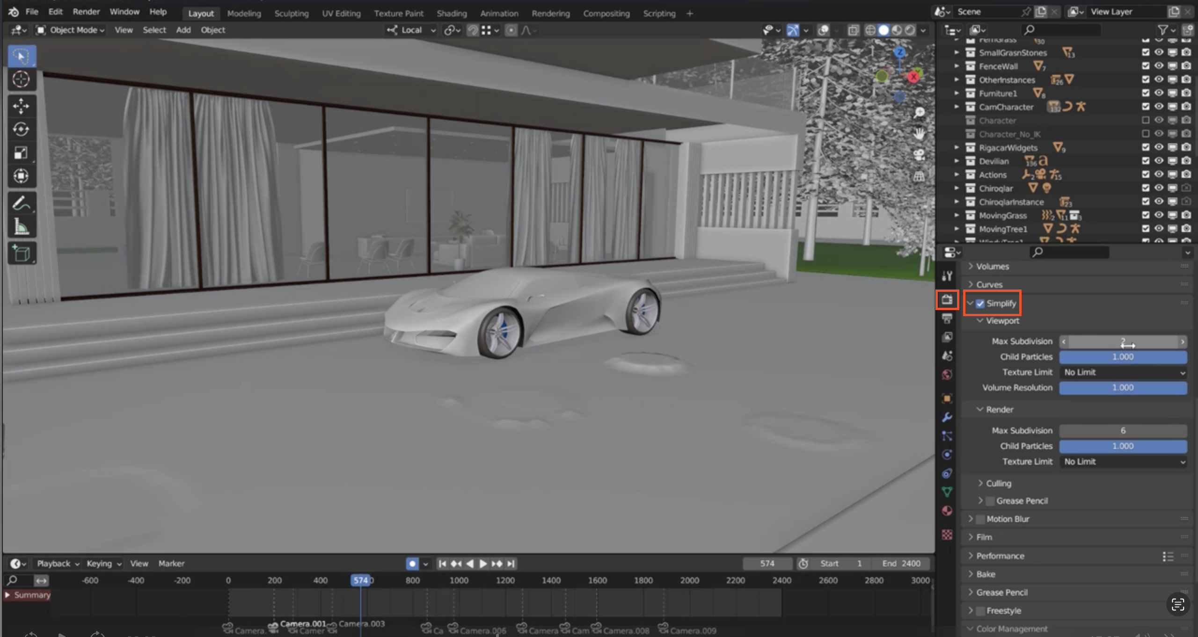Expand the Performance panel
Image resolution: width=1198 pixels, height=637 pixels.
(x=1000, y=556)
